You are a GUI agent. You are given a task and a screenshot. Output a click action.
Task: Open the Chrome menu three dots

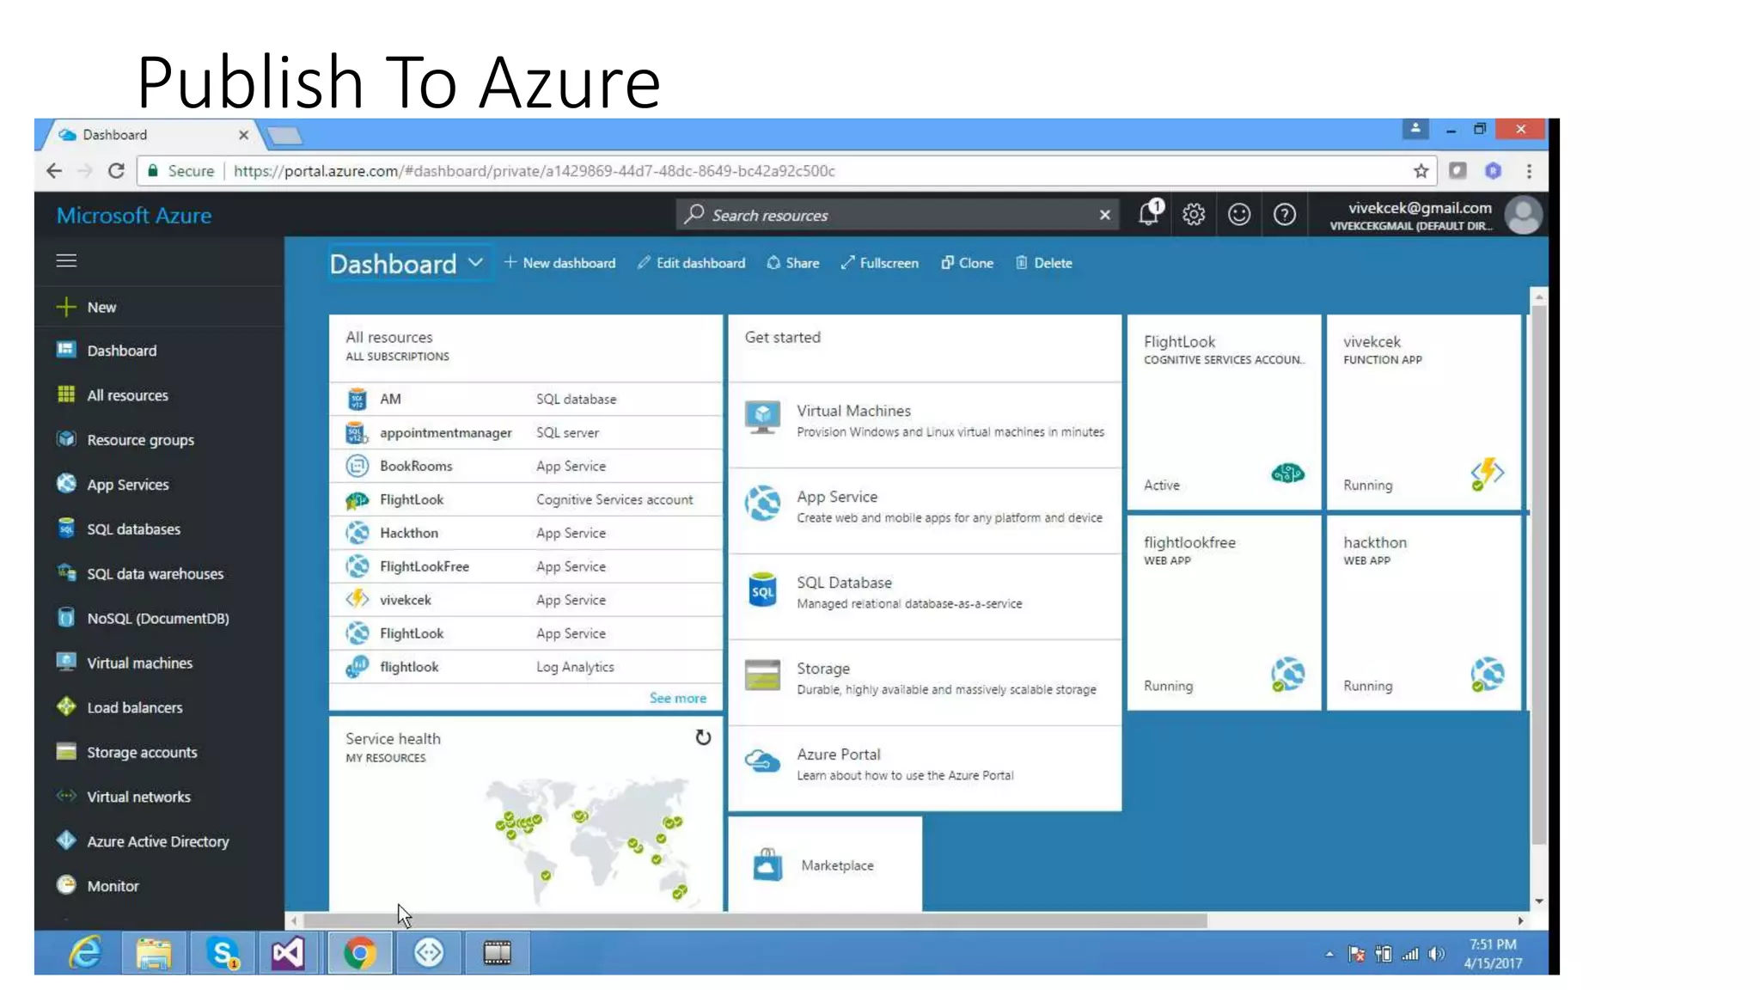[x=1529, y=170]
